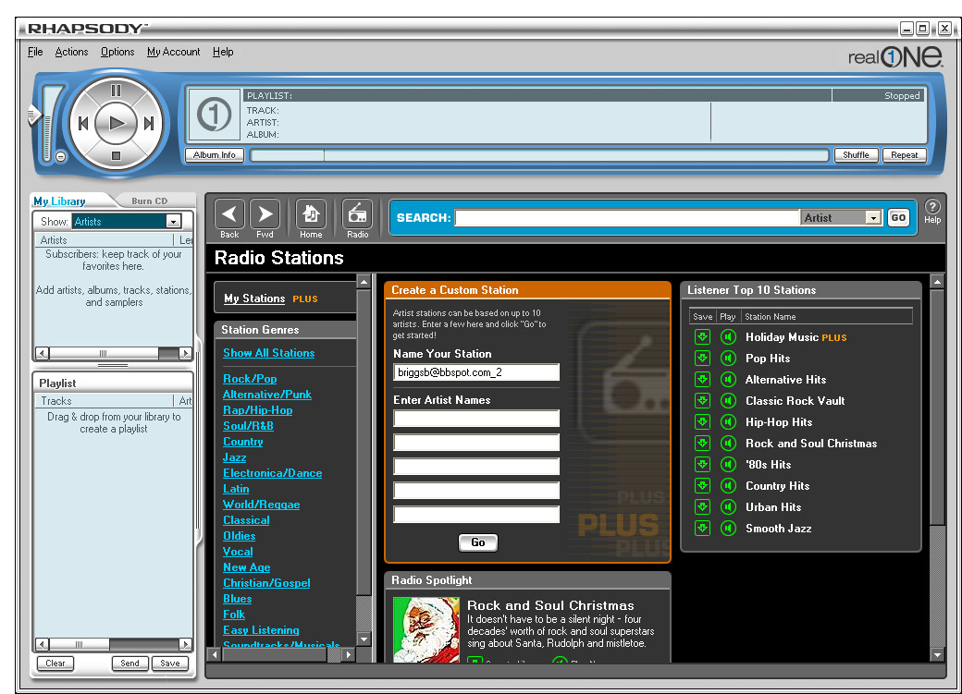Viewport: 962px width, 694px height.
Task: Play the Smooth Jazz station
Action: click(x=728, y=528)
